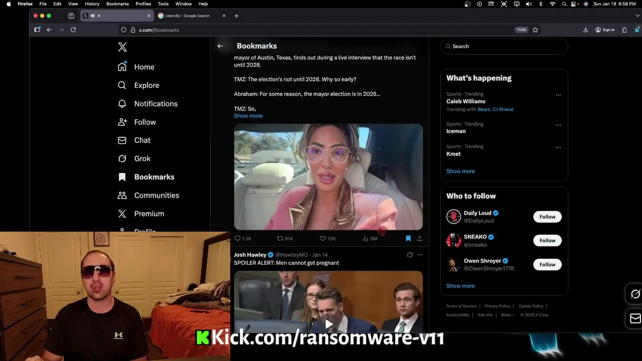Screen dimensions: 642x361
Task: Bookmark this page with star icon
Action: pos(535,30)
